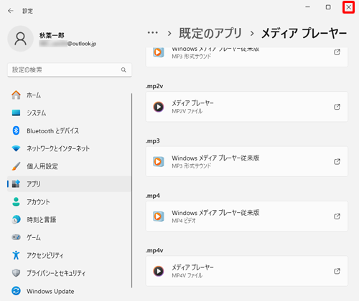Click the メディア プレーヤー icon under .mp2v
359x301 pixels.
(x=159, y=107)
